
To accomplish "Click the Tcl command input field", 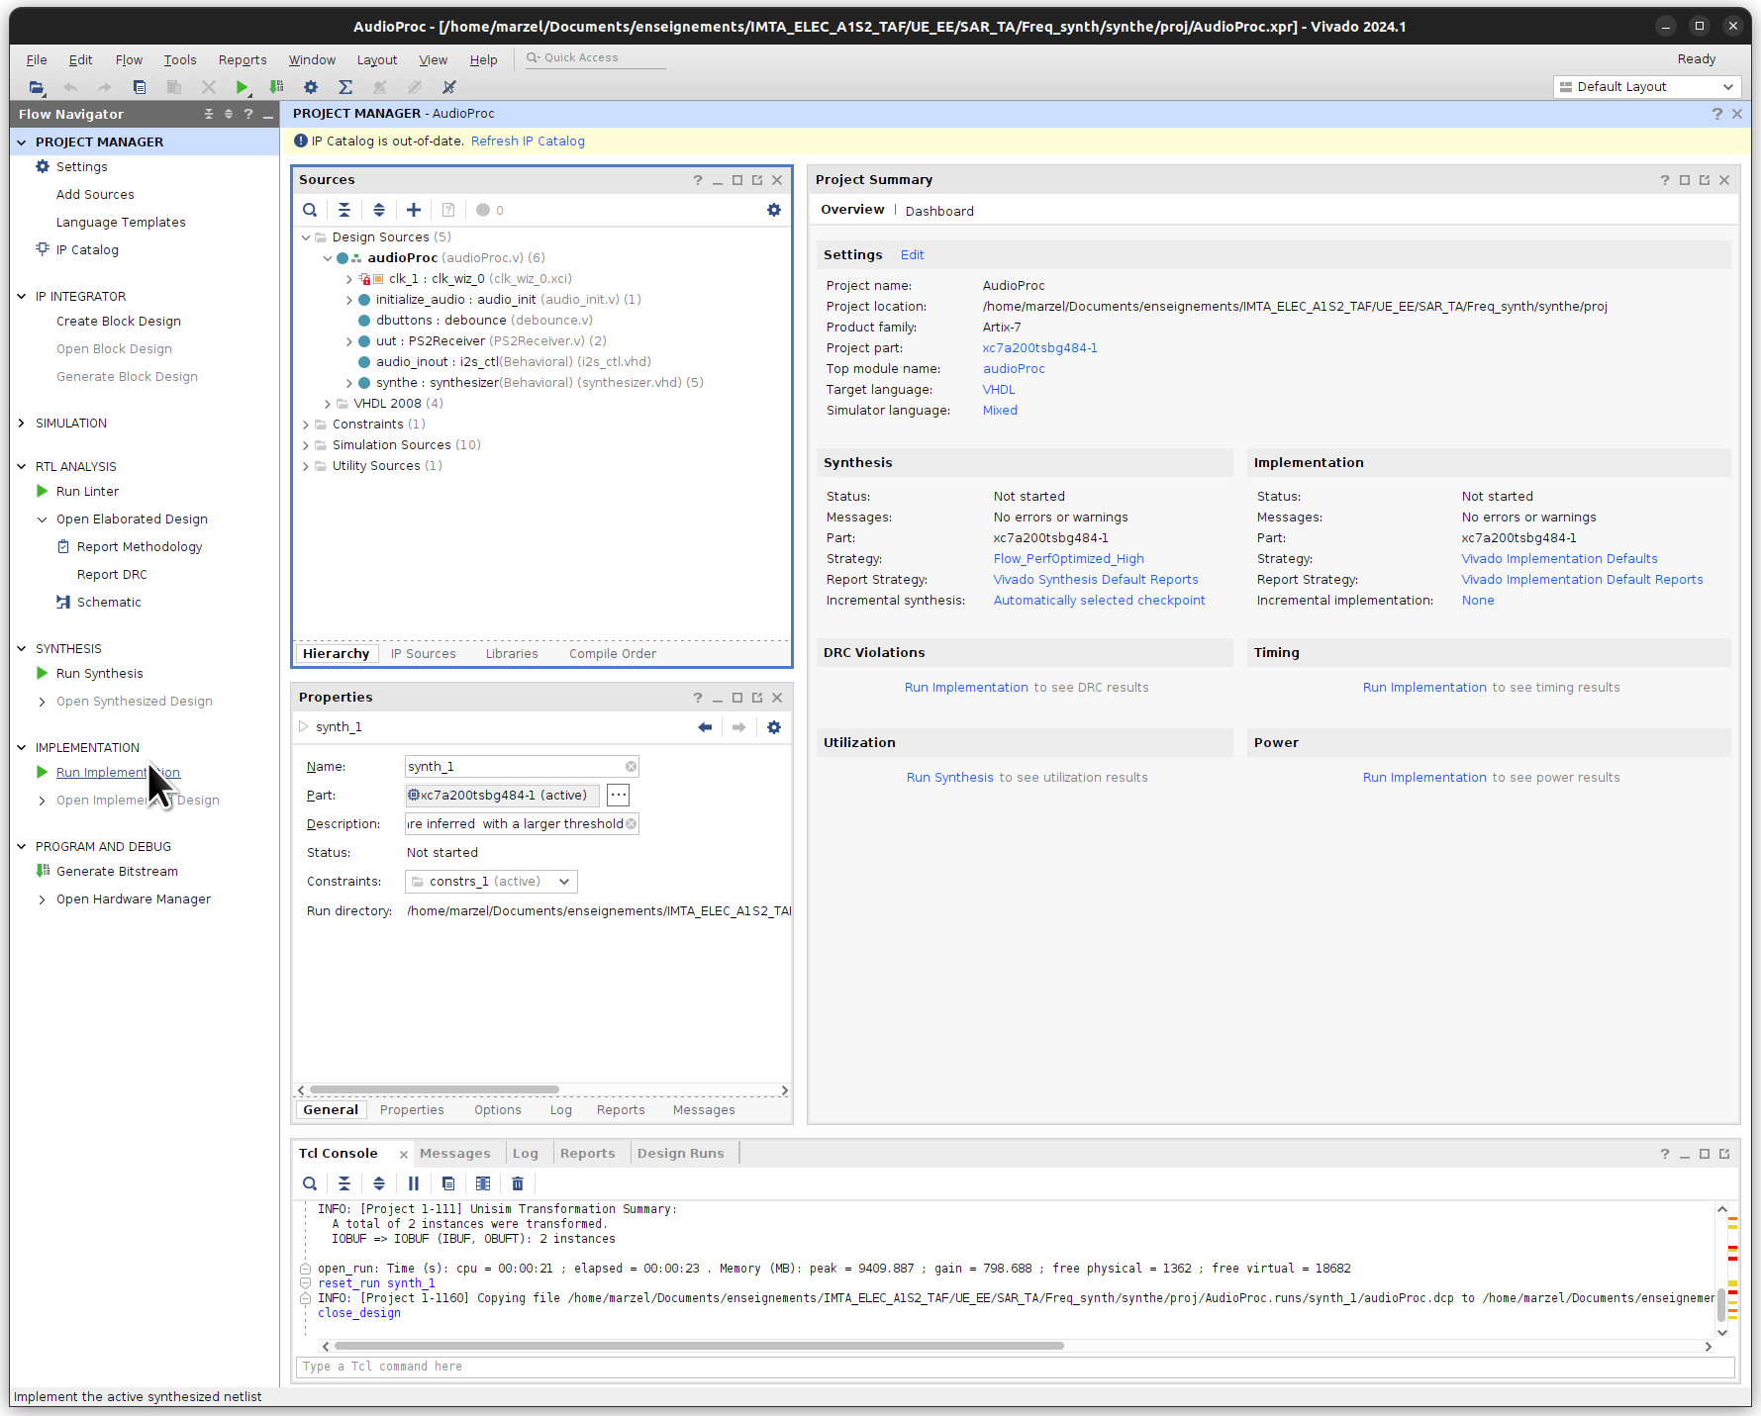I will click(1016, 1367).
